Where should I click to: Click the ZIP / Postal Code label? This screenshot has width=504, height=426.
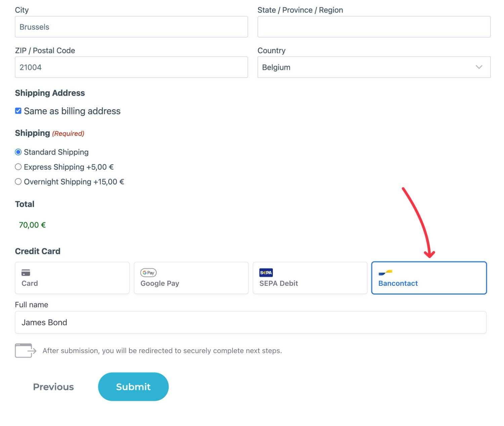(45, 50)
